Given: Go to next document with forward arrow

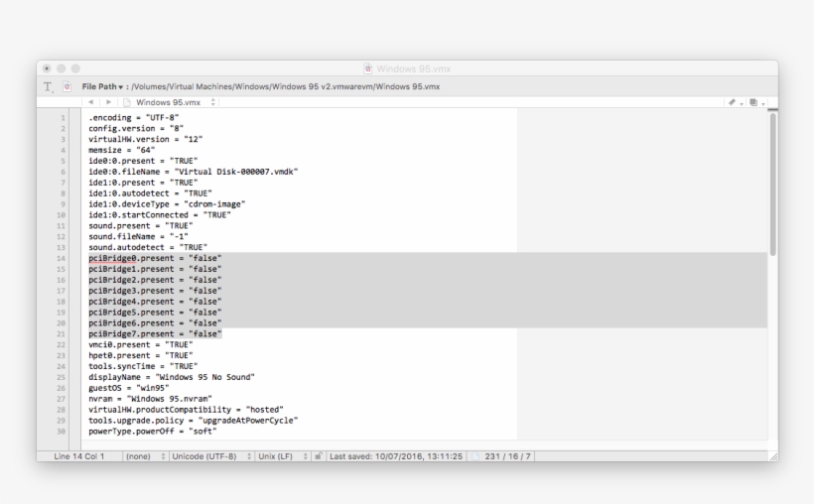Looking at the screenshot, I should (x=108, y=102).
